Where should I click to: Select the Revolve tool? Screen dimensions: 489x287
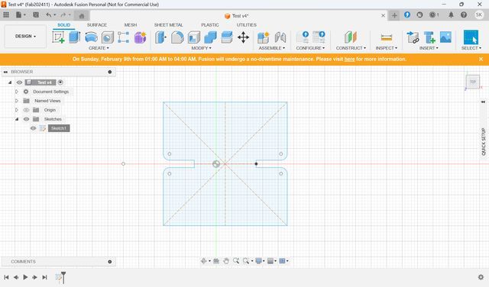91,37
